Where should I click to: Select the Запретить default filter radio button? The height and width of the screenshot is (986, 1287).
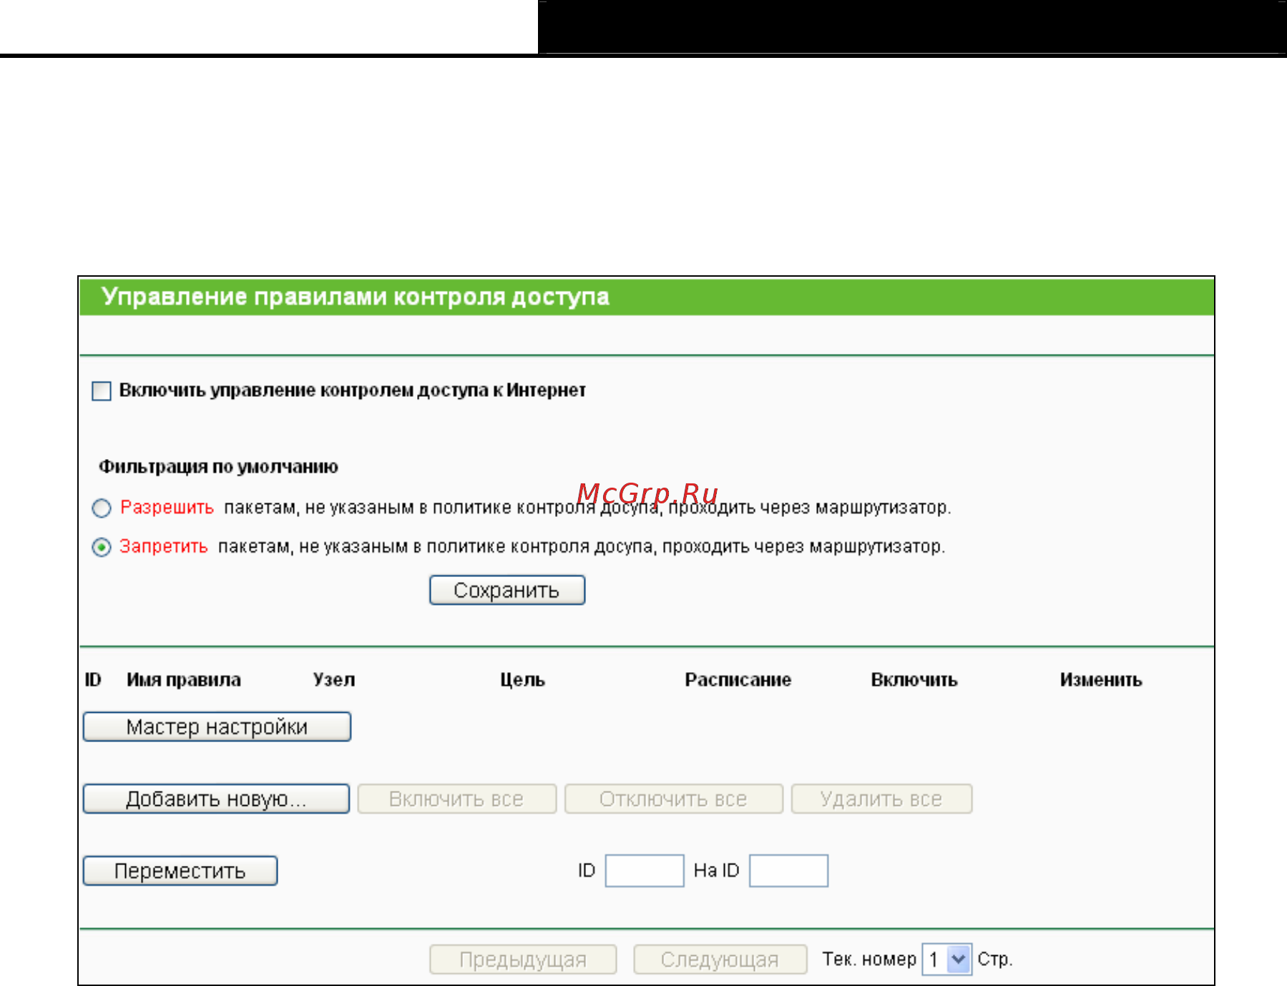click(x=102, y=548)
